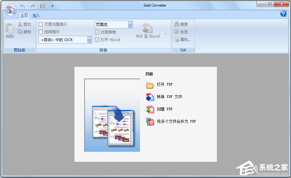Expand the Redo history dropdown arrow
This screenshot has height=178, width=291.
tap(37, 6)
